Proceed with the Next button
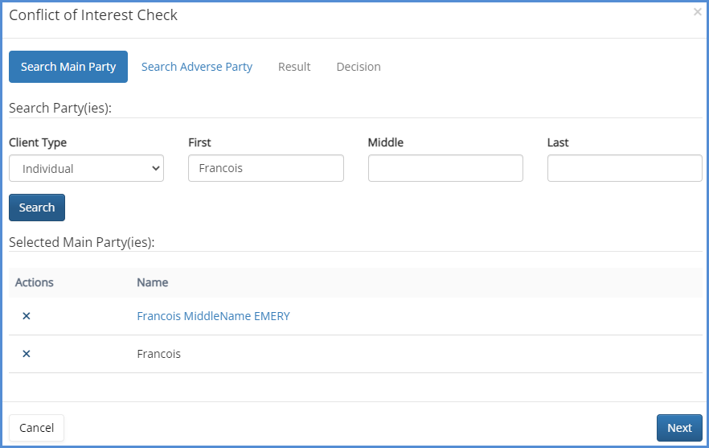The height and width of the screenshot is (448, 709). (x=679, y=428)
